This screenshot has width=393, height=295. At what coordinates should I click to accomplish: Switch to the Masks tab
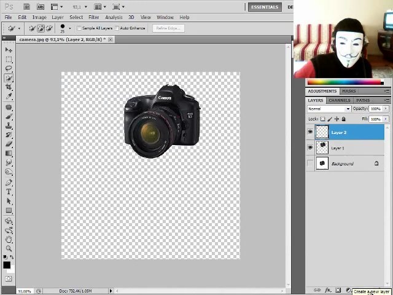(349, 91)
